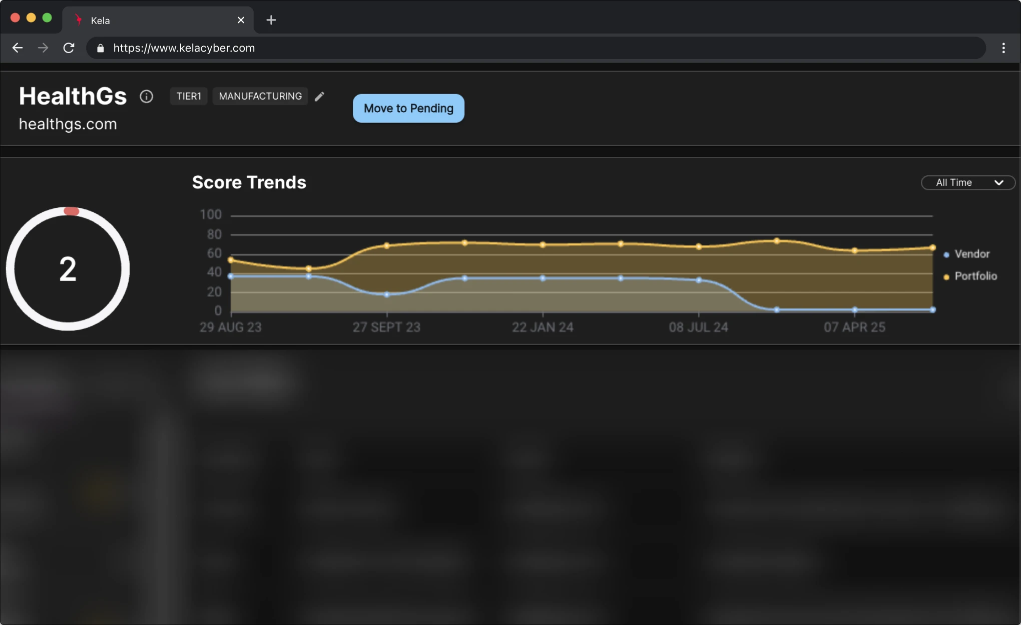
Task: Click Vendor data point at 07 APR 25
Action: coord(855,309)
